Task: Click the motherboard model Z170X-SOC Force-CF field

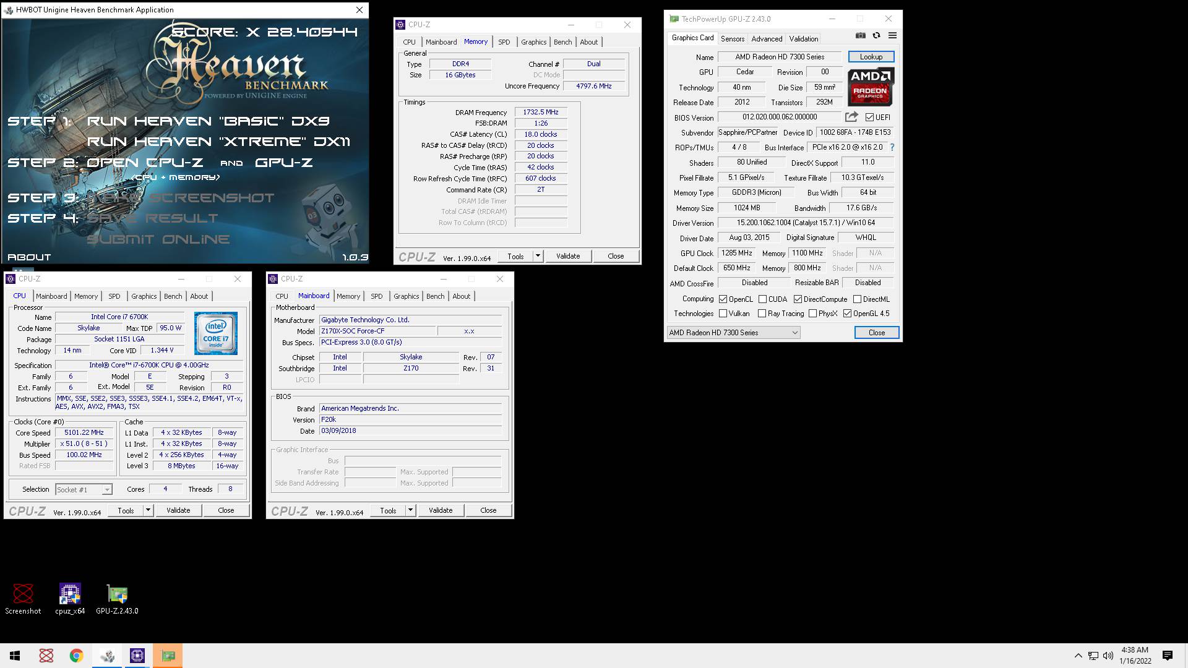Action: point(377,332)
